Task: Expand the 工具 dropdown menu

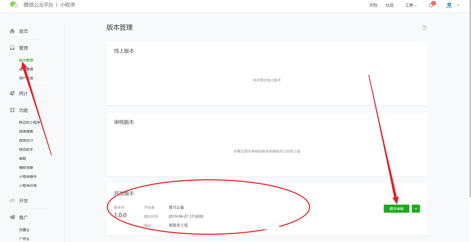Action: tap(411, 5)
